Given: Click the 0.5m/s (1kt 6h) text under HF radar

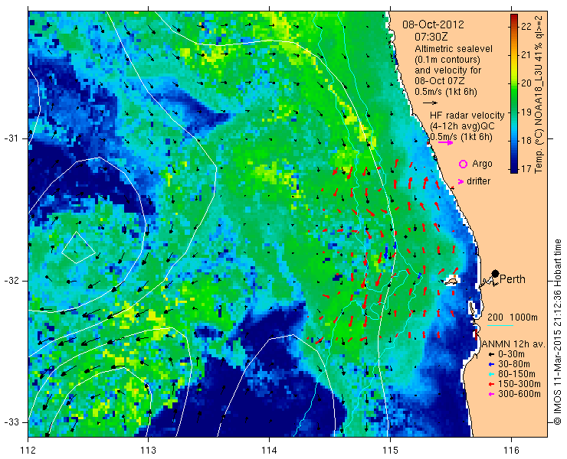Looking at the screenshot, I should [461, 137].
